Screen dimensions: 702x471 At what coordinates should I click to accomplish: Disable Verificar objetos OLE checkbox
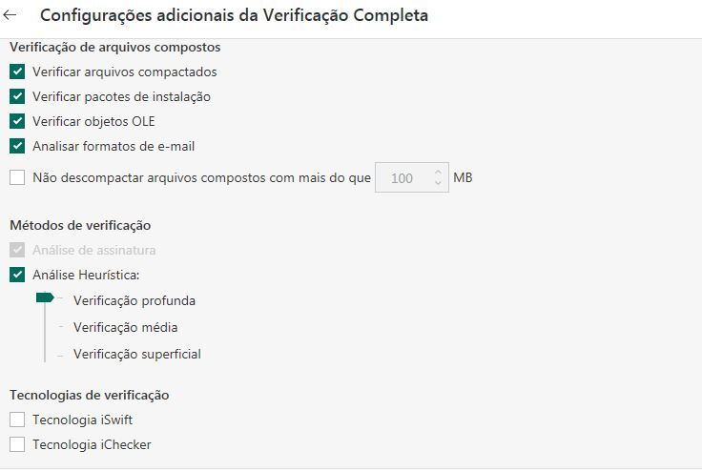point(17,121)
